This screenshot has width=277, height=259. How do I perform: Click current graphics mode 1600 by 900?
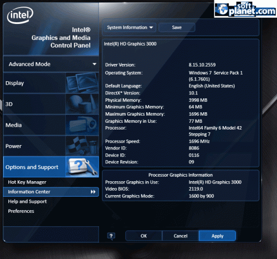click(201, 196)
